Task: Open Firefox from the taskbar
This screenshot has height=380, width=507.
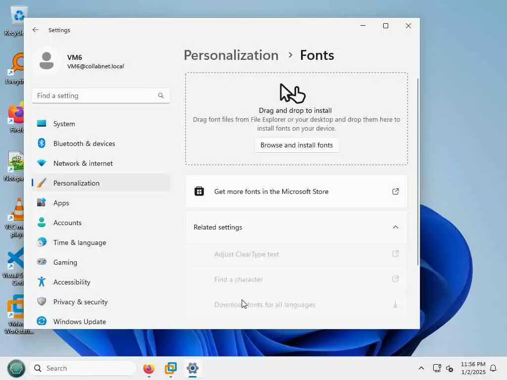Action: 149,368
